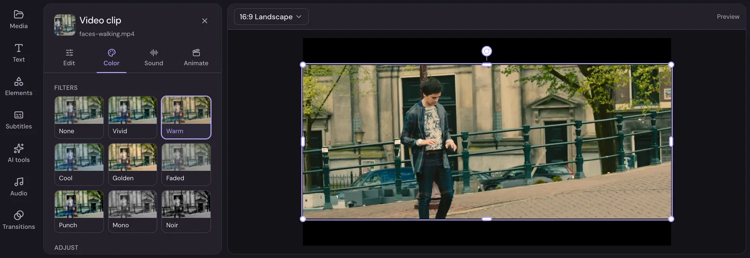Screen dimensions: 750x258
Task: Click the Preview label
Action: tap(728, 17)
